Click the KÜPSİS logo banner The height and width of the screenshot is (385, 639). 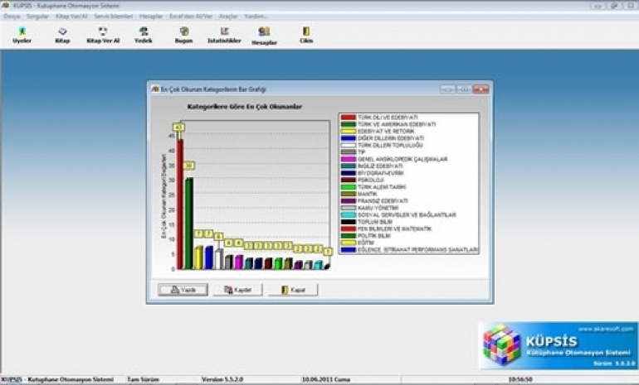[558, 345]
